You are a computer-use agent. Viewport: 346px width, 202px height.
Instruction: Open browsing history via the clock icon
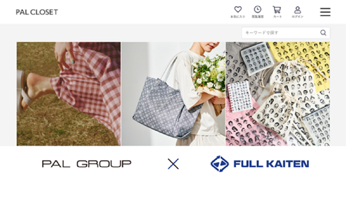click(x=257, y=10)
